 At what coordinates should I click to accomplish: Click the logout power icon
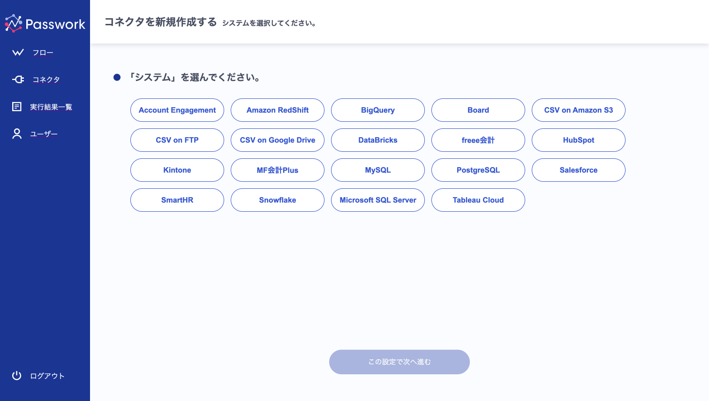click(x=17, y=376)
